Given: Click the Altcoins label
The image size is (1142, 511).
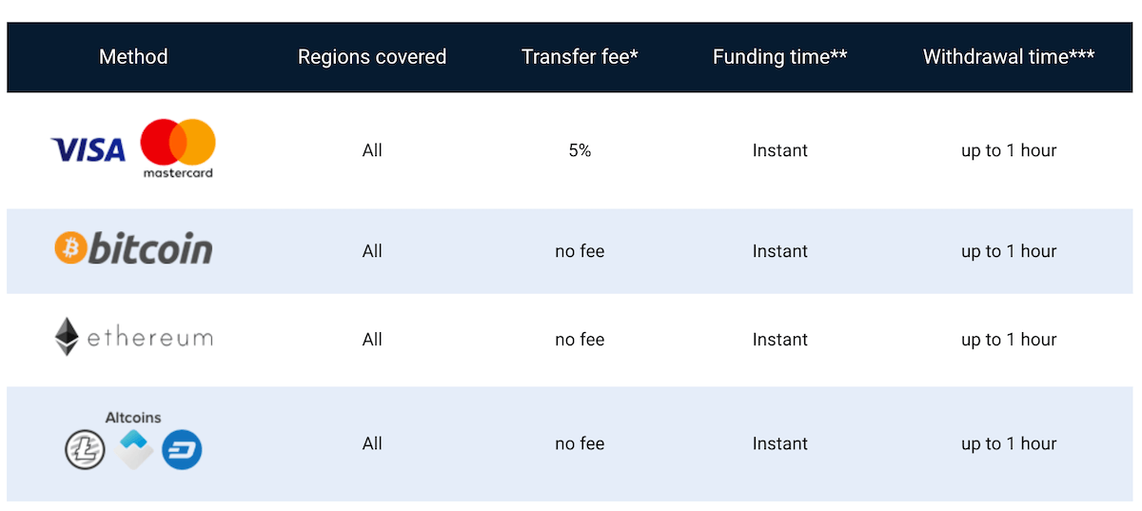Looking at the screenshot, I should [x=133, y=418].
